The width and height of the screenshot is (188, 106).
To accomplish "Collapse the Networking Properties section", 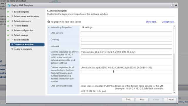I will pos(49,27).
